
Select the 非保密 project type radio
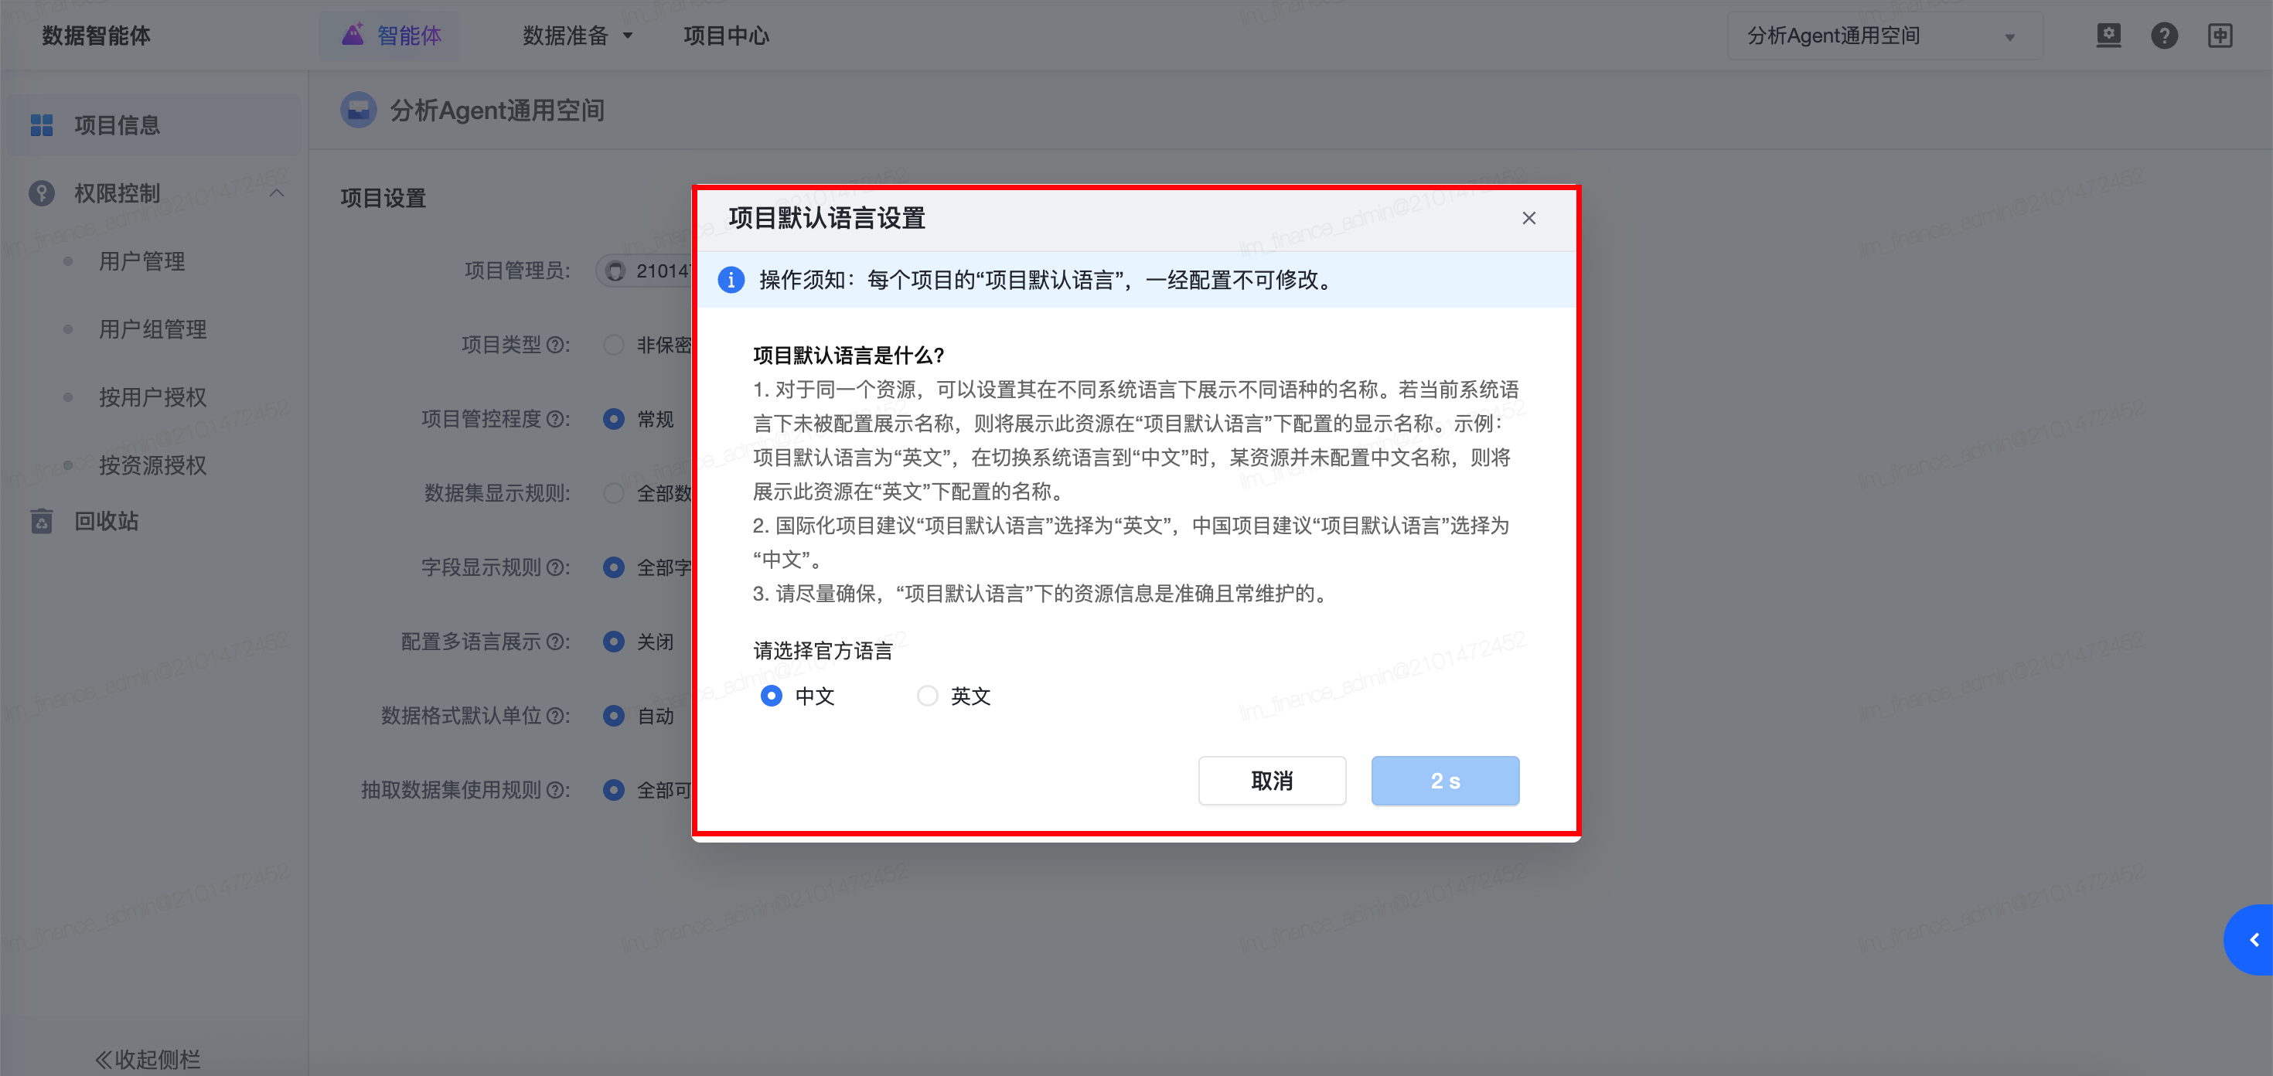613,344
